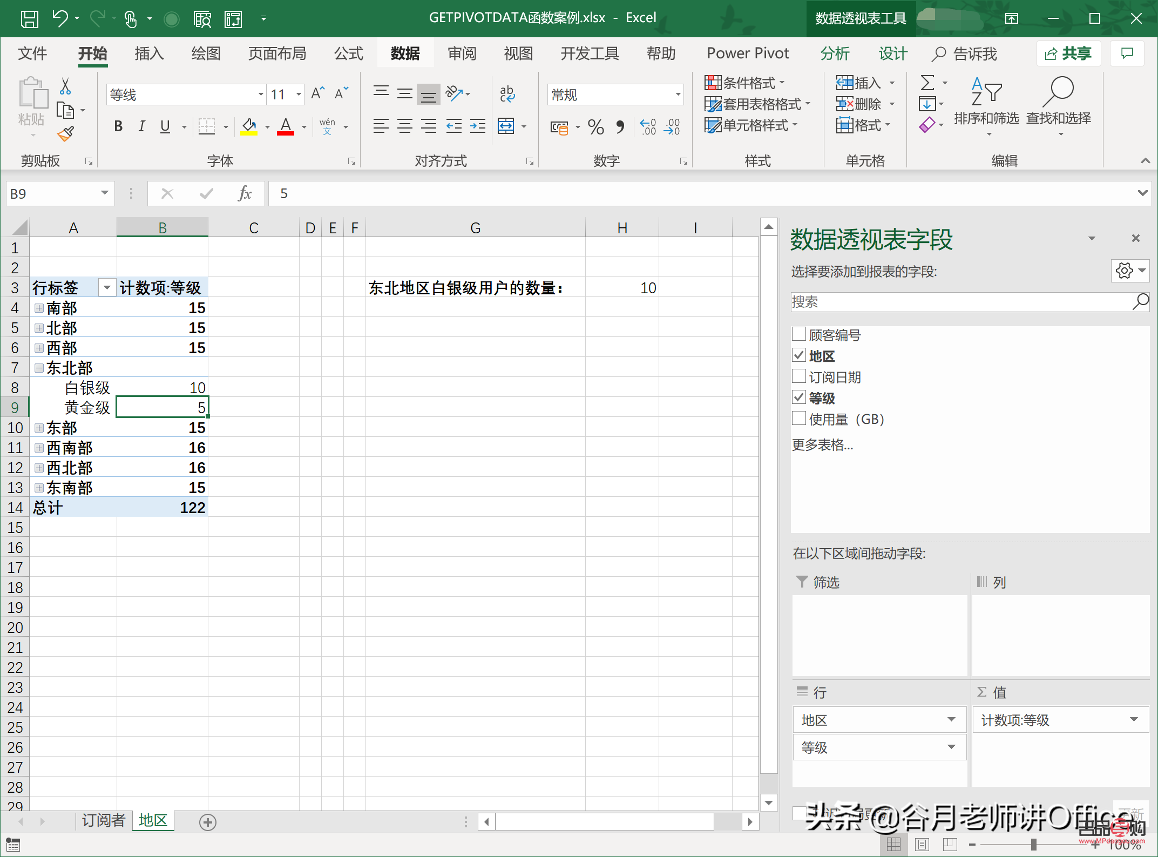Click the format painter icon

point(66,133)
